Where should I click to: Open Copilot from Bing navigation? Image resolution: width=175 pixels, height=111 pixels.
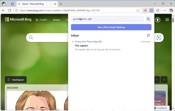pos(41,20)
